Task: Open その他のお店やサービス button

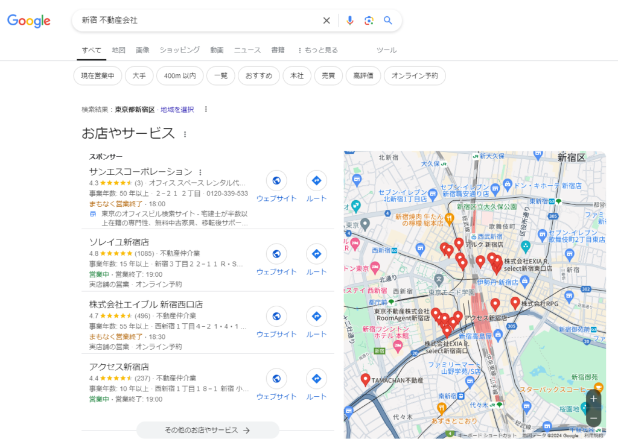Action: pyautogui.click(x=208, y=430)
